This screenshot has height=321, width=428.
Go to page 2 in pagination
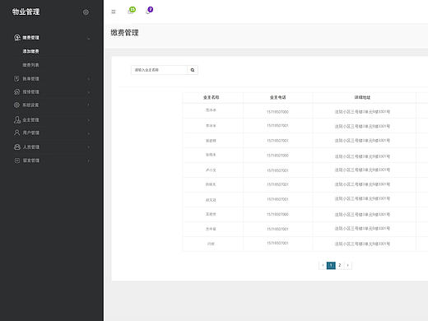tap(340, 265)
